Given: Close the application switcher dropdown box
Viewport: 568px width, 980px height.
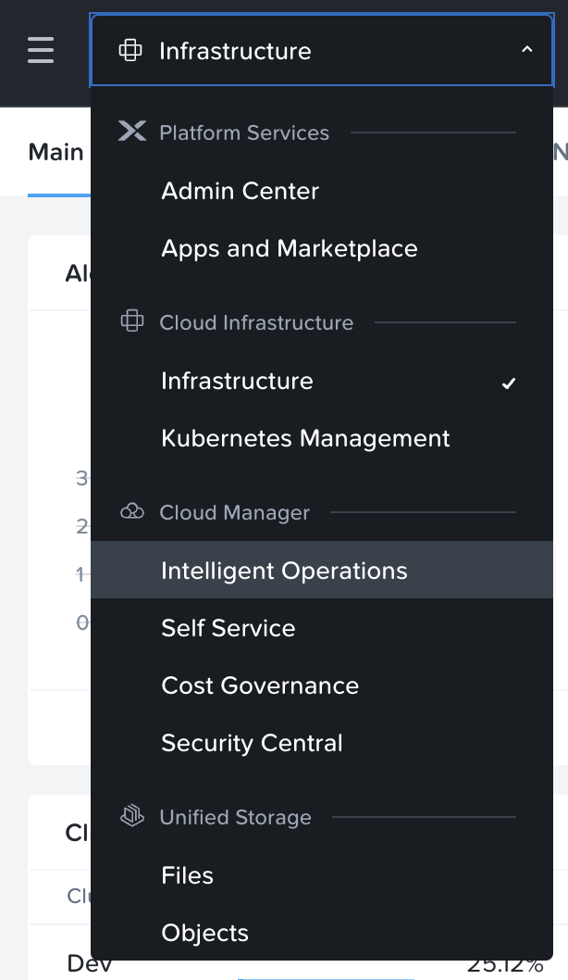Looking at the screenshot, I should tap(321, 50).
